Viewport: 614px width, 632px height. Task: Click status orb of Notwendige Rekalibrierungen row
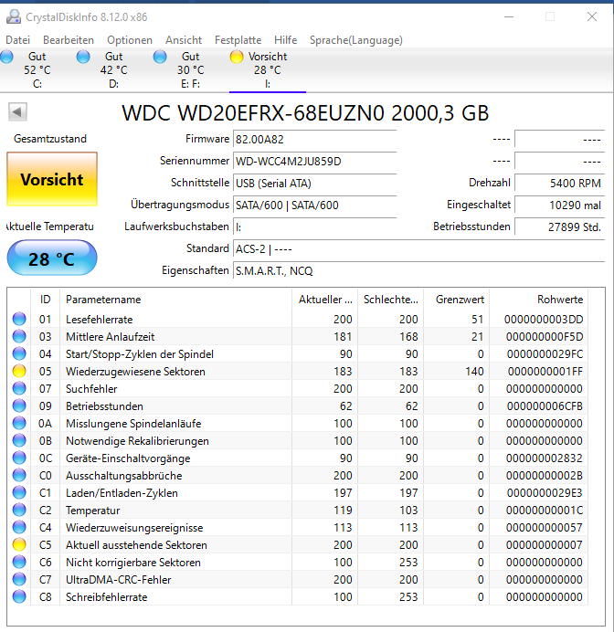19,440
